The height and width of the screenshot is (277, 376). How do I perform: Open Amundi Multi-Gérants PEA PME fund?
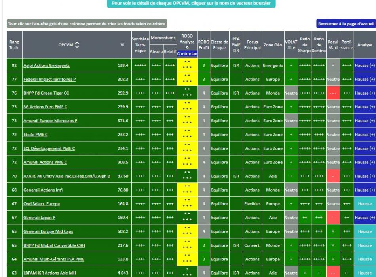point(54,259)
